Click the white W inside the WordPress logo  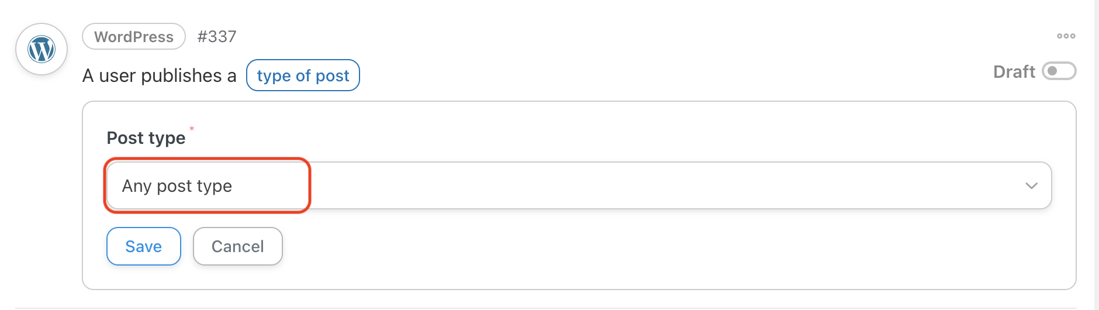pos(42,49)
